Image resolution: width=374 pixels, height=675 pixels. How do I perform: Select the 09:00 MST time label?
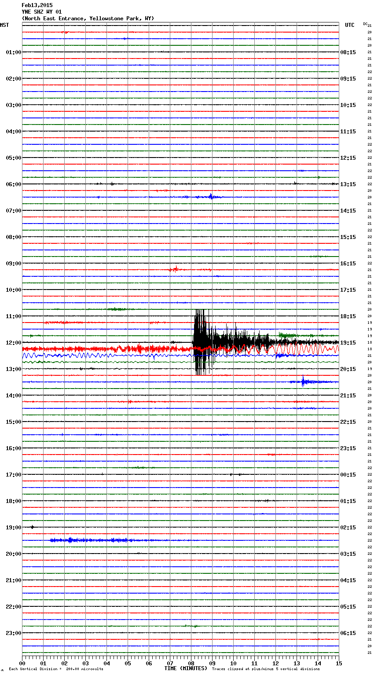(x=13, y=264)
